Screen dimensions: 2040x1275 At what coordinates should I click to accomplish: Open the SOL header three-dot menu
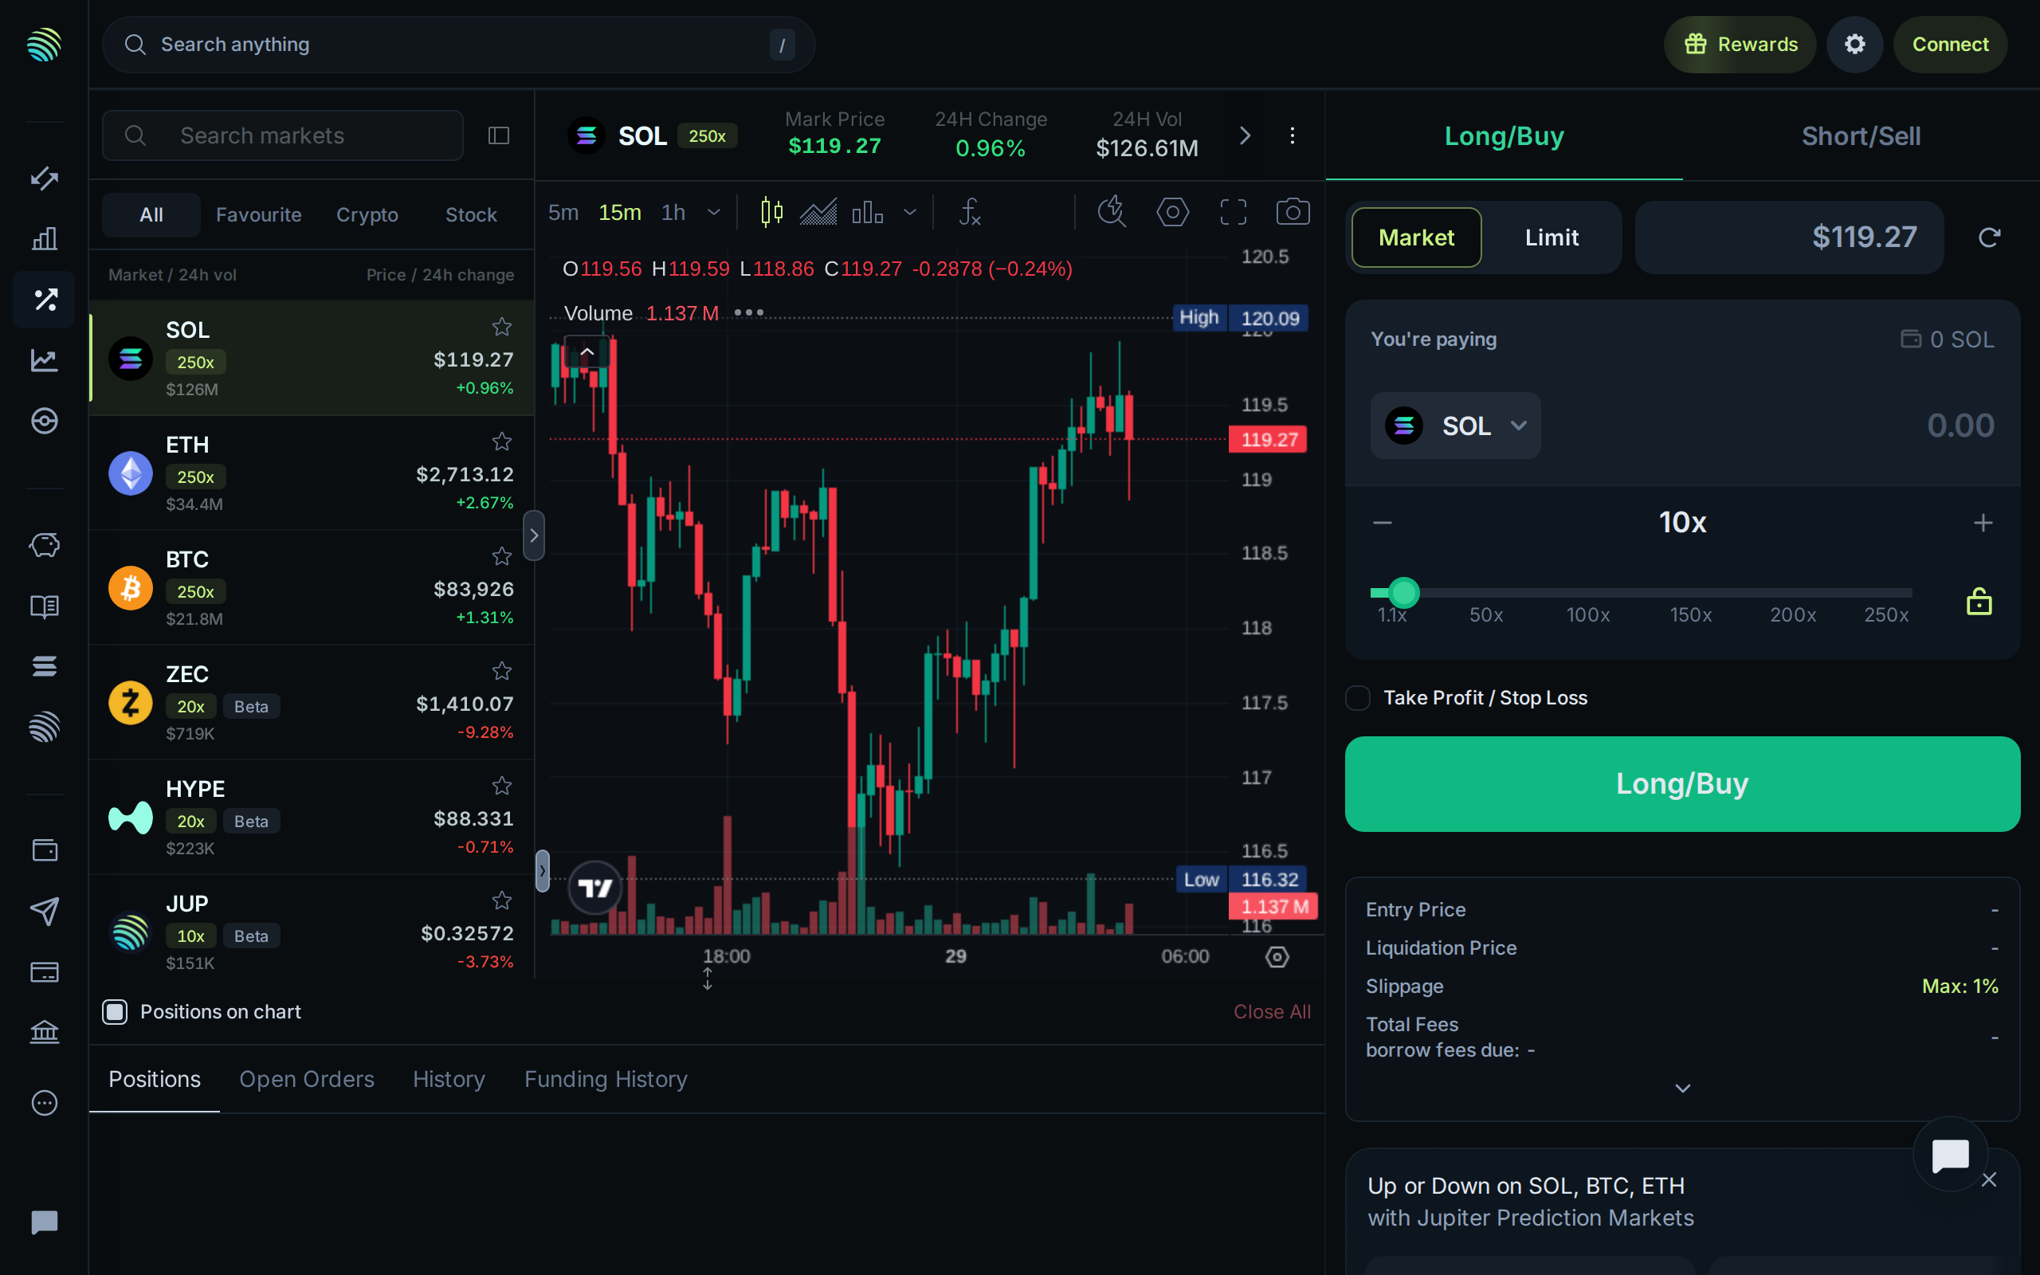coord(1293,135)
